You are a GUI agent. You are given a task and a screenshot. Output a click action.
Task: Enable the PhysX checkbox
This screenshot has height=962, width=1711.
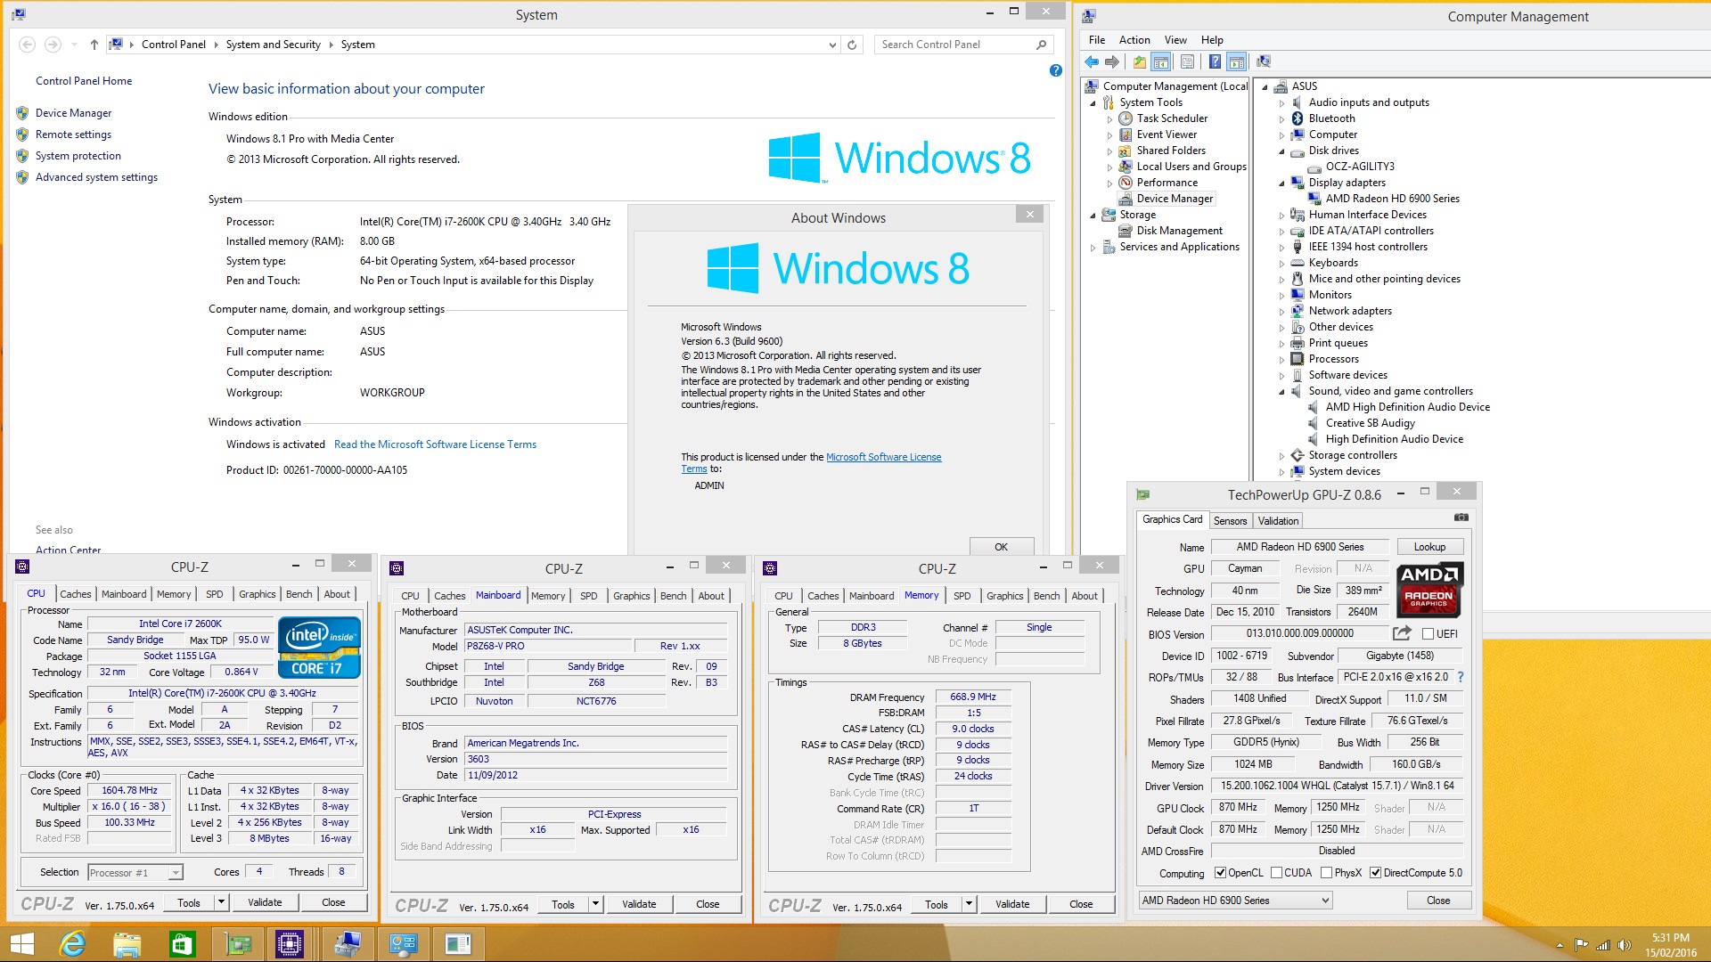coord(1327,873)
